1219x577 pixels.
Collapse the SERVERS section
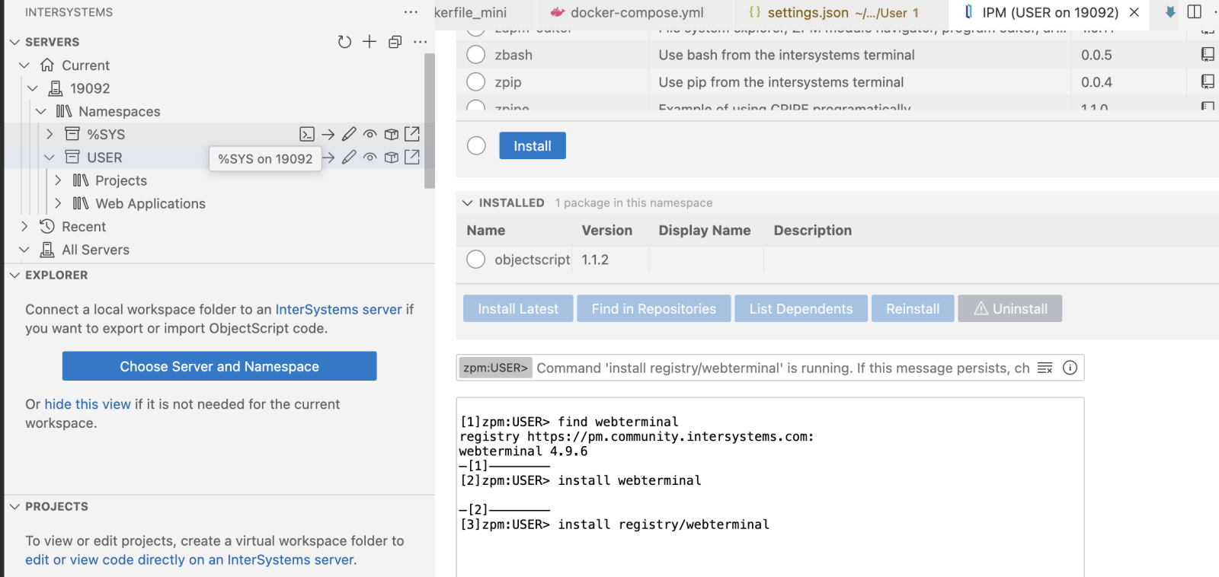[14, 42]
